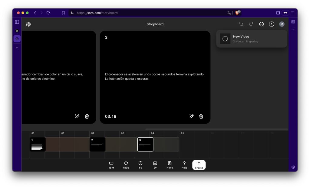Click the OpenAI logo in Sora header

[28, 24]
